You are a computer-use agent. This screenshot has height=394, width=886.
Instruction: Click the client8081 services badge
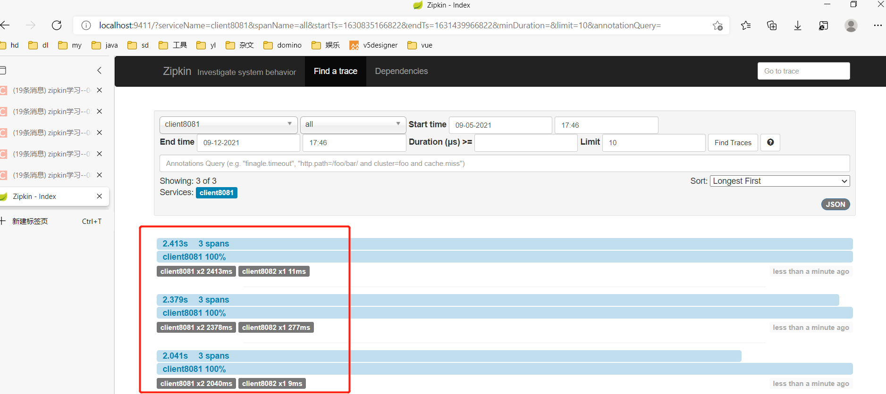pos(217,193)
